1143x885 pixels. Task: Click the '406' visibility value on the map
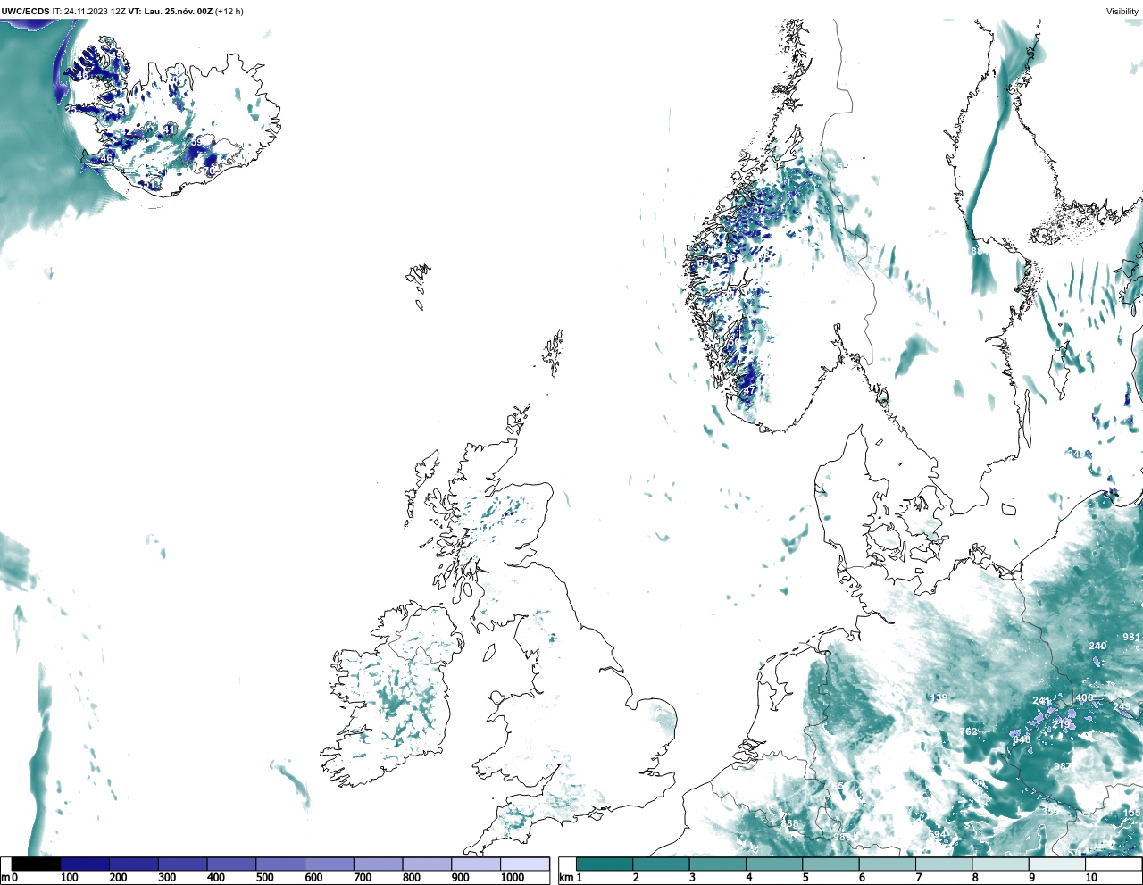coord(1084,698)
